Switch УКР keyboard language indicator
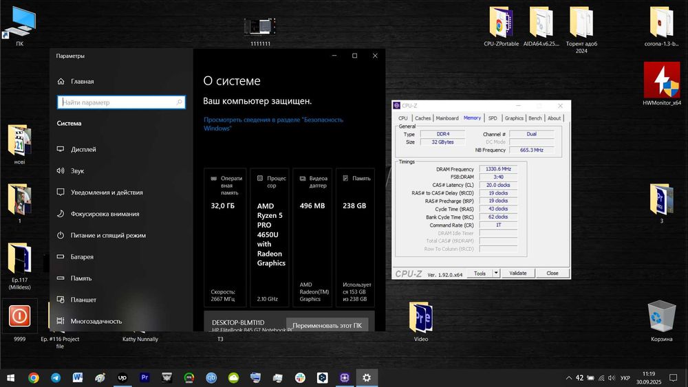The width and height of the screenshot is (688, 387). (x=625, y=377)
